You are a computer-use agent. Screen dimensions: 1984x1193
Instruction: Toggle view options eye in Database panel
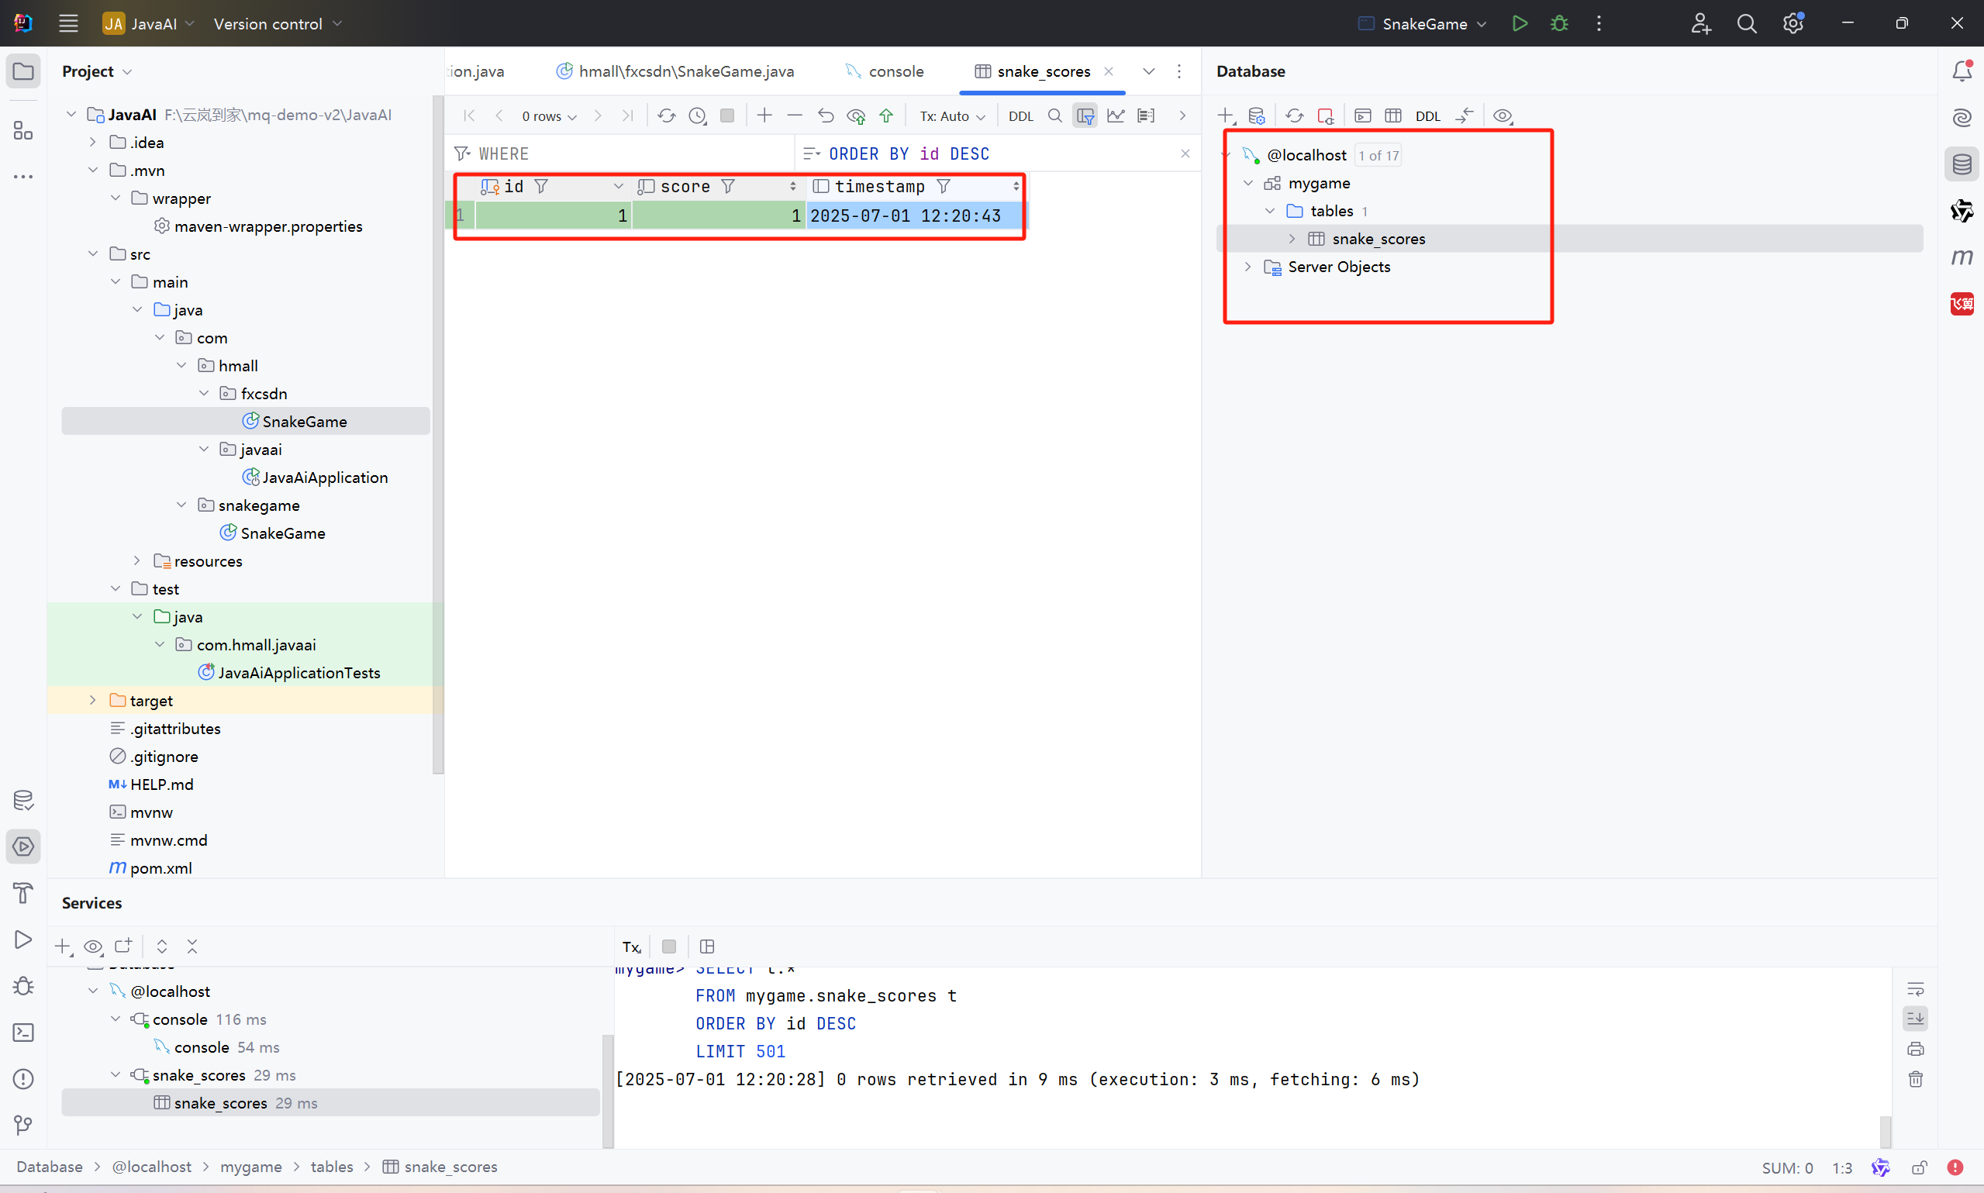1503,116
